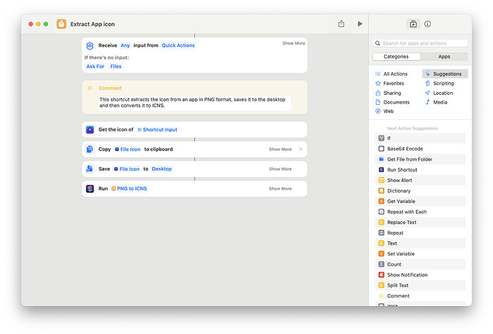
Task: Open the action library panel icon
Action: (413, 24)
